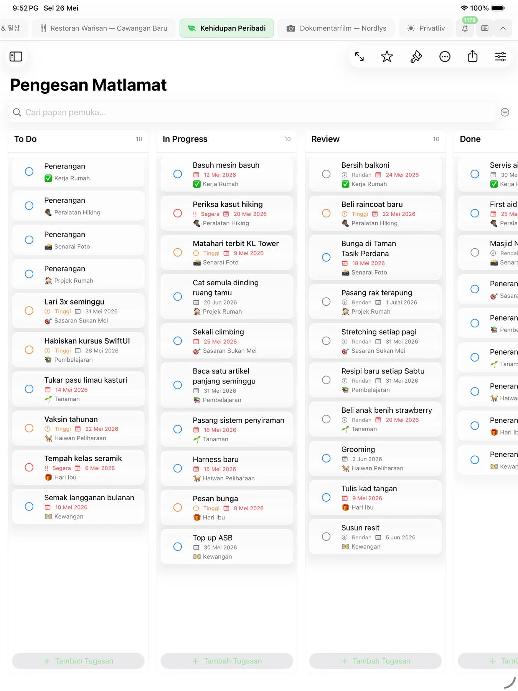This screenshot has width=518, height=691.
Task: Add a task in Review column
Action: 375,661
